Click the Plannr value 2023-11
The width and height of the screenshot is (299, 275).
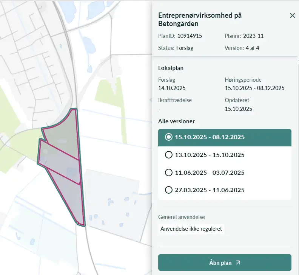(253, 36)
